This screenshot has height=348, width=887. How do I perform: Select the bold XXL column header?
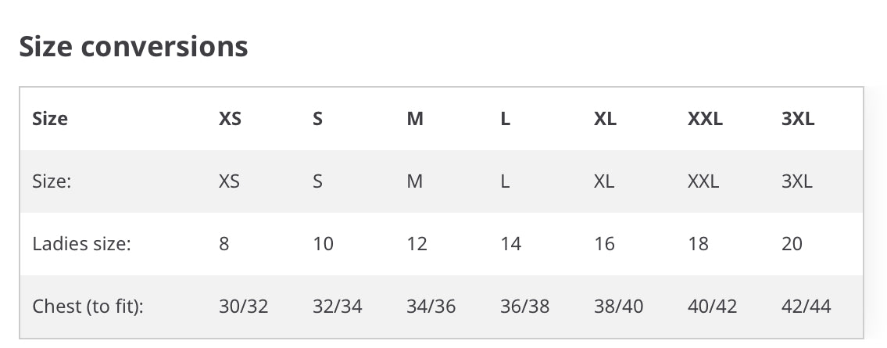tap(705, 119)
